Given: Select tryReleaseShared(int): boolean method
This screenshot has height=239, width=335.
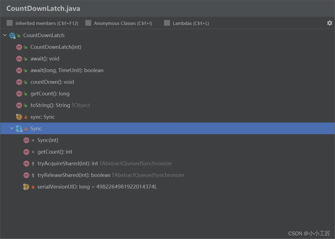Looking at the screenshot, I should click(x=74, y=175).
